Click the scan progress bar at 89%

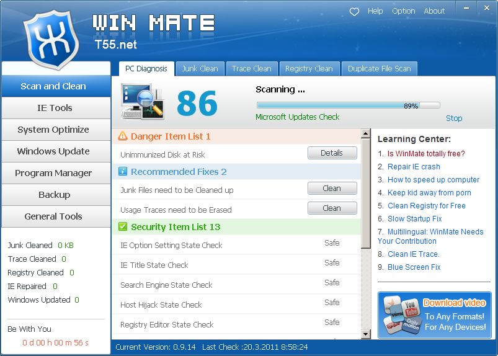(348, 105)
